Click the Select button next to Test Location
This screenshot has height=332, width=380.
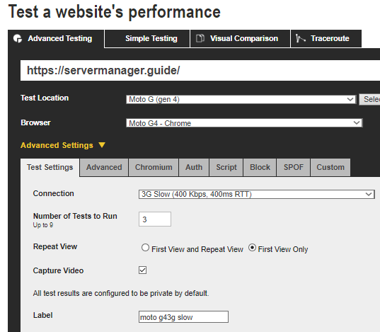[x=369, y=99]
